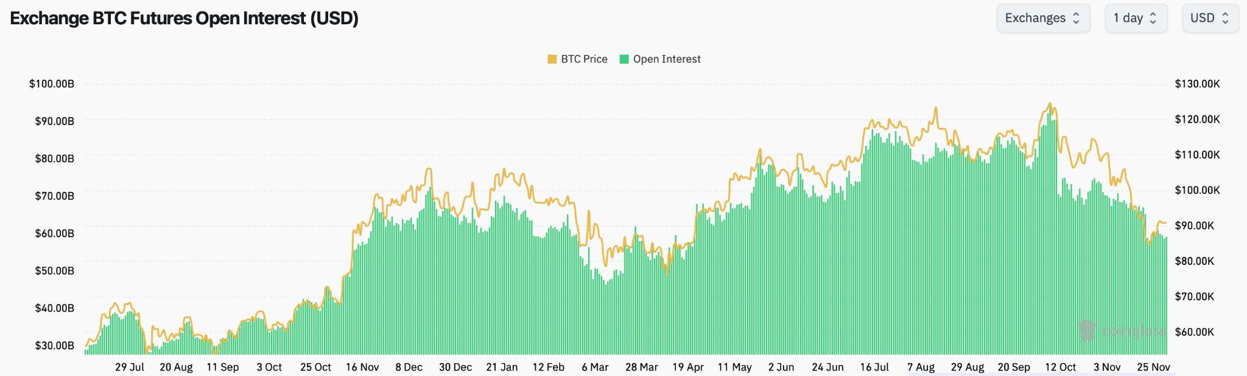Image resolution: width=1247 pixels, height=376 pixels.
Task: Select the 16 Nov x-axis label
Action: pyautogui.click(x=362, y=367)
